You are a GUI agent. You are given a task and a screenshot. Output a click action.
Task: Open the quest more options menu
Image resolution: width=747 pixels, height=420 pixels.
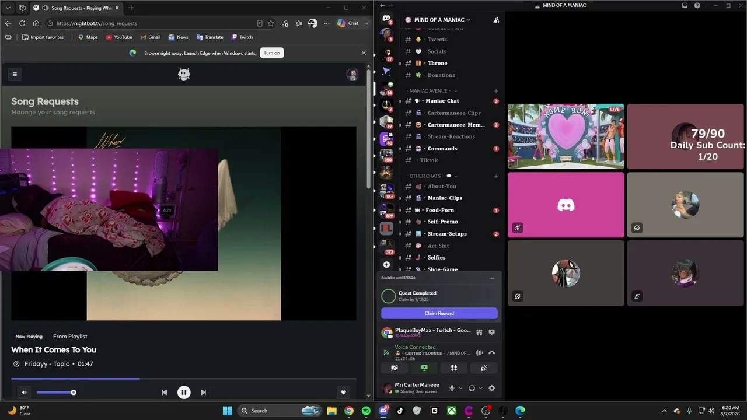coord(492,278)
